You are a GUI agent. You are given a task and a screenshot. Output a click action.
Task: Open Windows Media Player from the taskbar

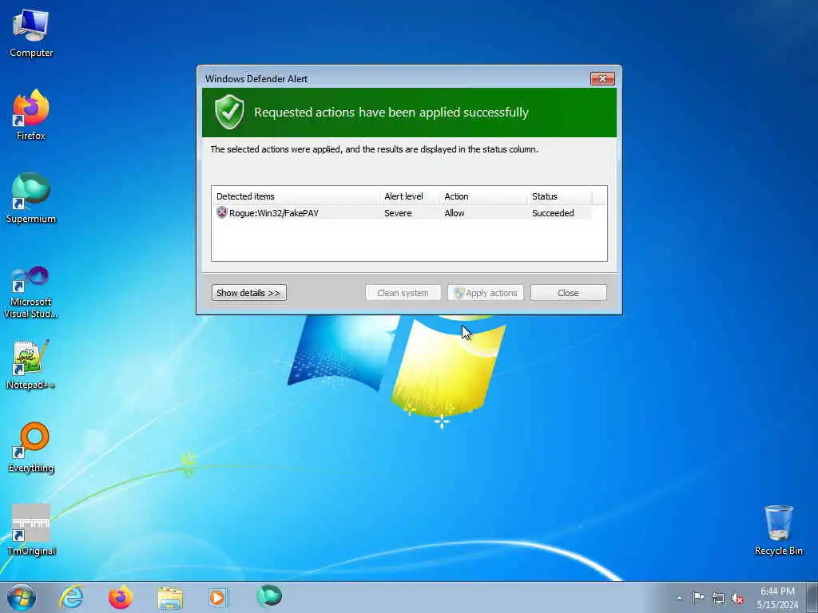point(217,597)
